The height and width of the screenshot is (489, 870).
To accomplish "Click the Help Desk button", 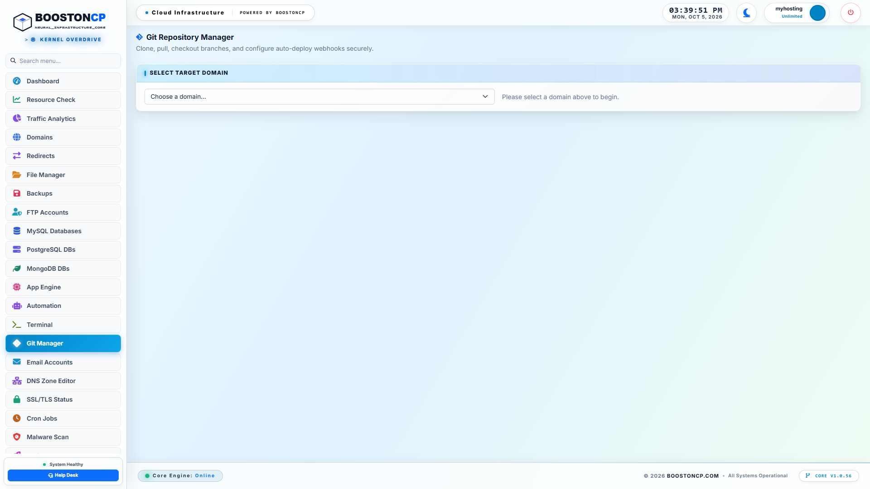I will pos(63,475).
